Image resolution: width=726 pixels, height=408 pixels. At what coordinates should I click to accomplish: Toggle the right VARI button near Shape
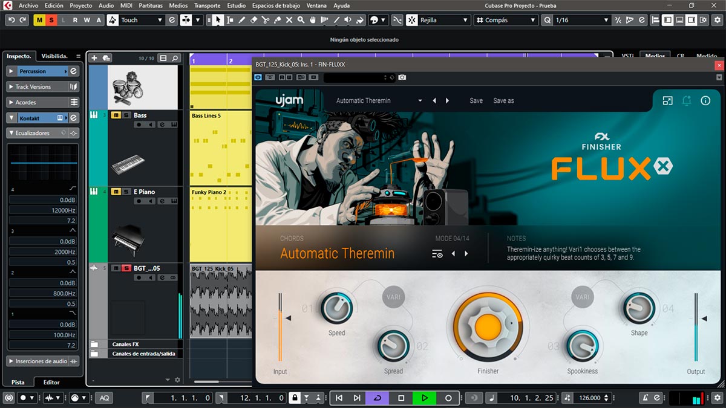(x=583, y=297)
